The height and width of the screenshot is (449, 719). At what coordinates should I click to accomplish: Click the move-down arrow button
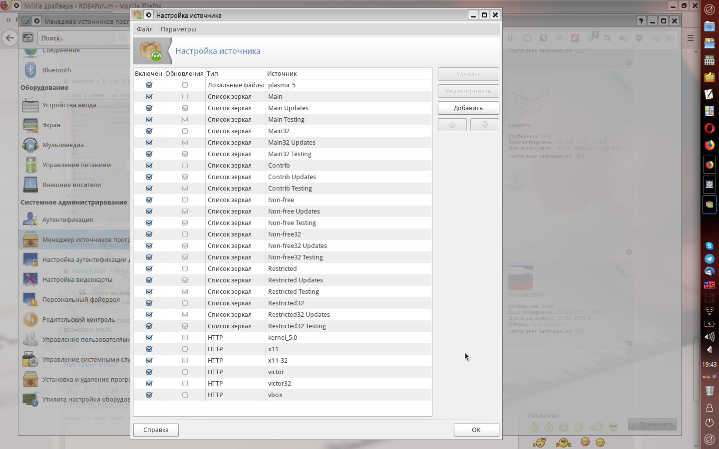point(484,125)
